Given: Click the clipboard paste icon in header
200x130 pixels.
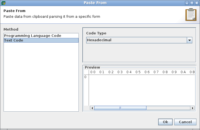Looking at the screenshot, I should pyautogui.click(x=191, y=15).
